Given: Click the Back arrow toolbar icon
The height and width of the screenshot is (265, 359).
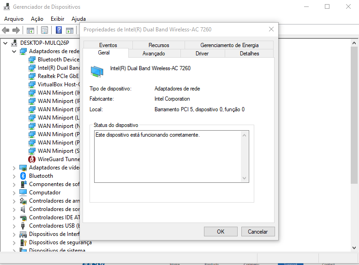Looking at the screenshot, I should 6,30.
